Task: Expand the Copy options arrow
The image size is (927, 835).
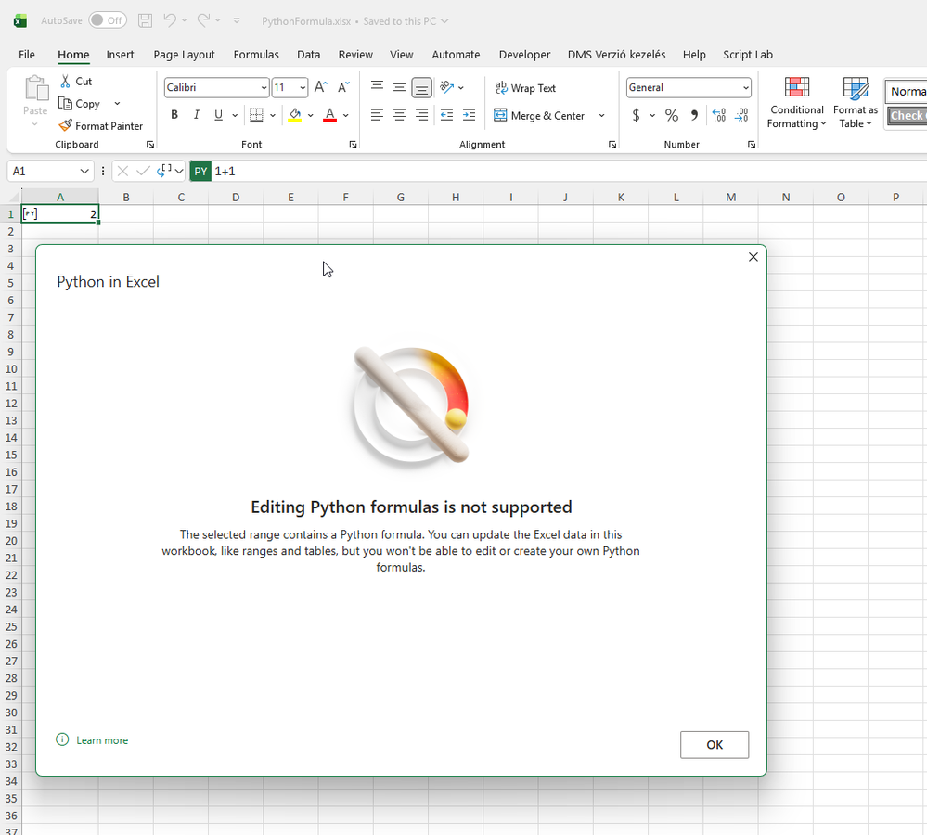Action: click(x=117, y=103)
